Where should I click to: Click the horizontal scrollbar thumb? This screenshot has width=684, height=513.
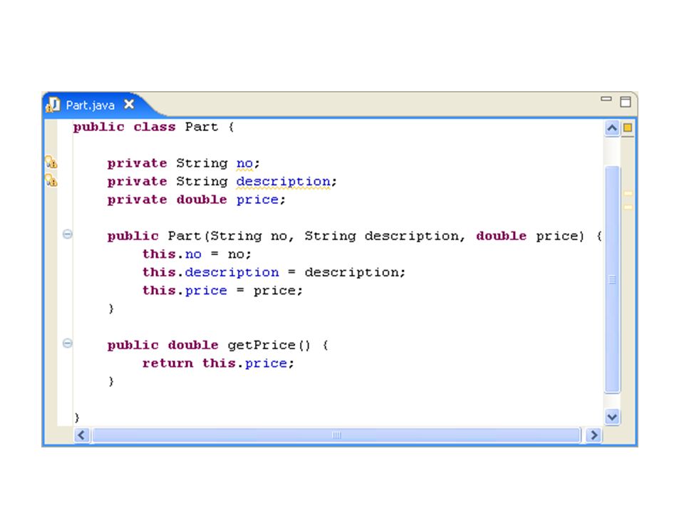(336, 435)
